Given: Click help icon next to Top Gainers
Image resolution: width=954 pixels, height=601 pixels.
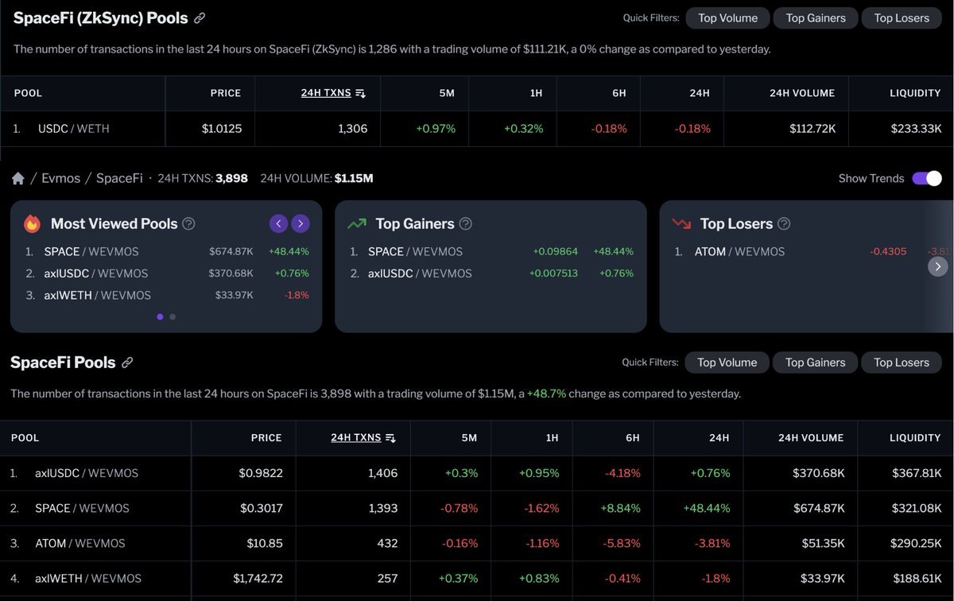Looking at the screenshot, I should tap(466, 223).
